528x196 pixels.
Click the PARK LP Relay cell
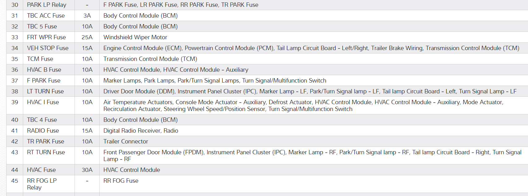[x=46, y=5]
